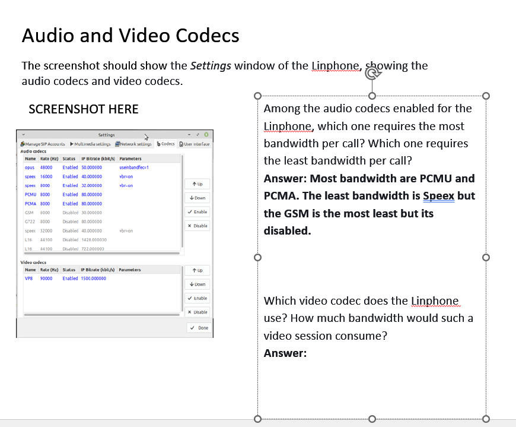Click the 'video session consume?' line
Screen dimensions: 516x427
pos(326,336)
